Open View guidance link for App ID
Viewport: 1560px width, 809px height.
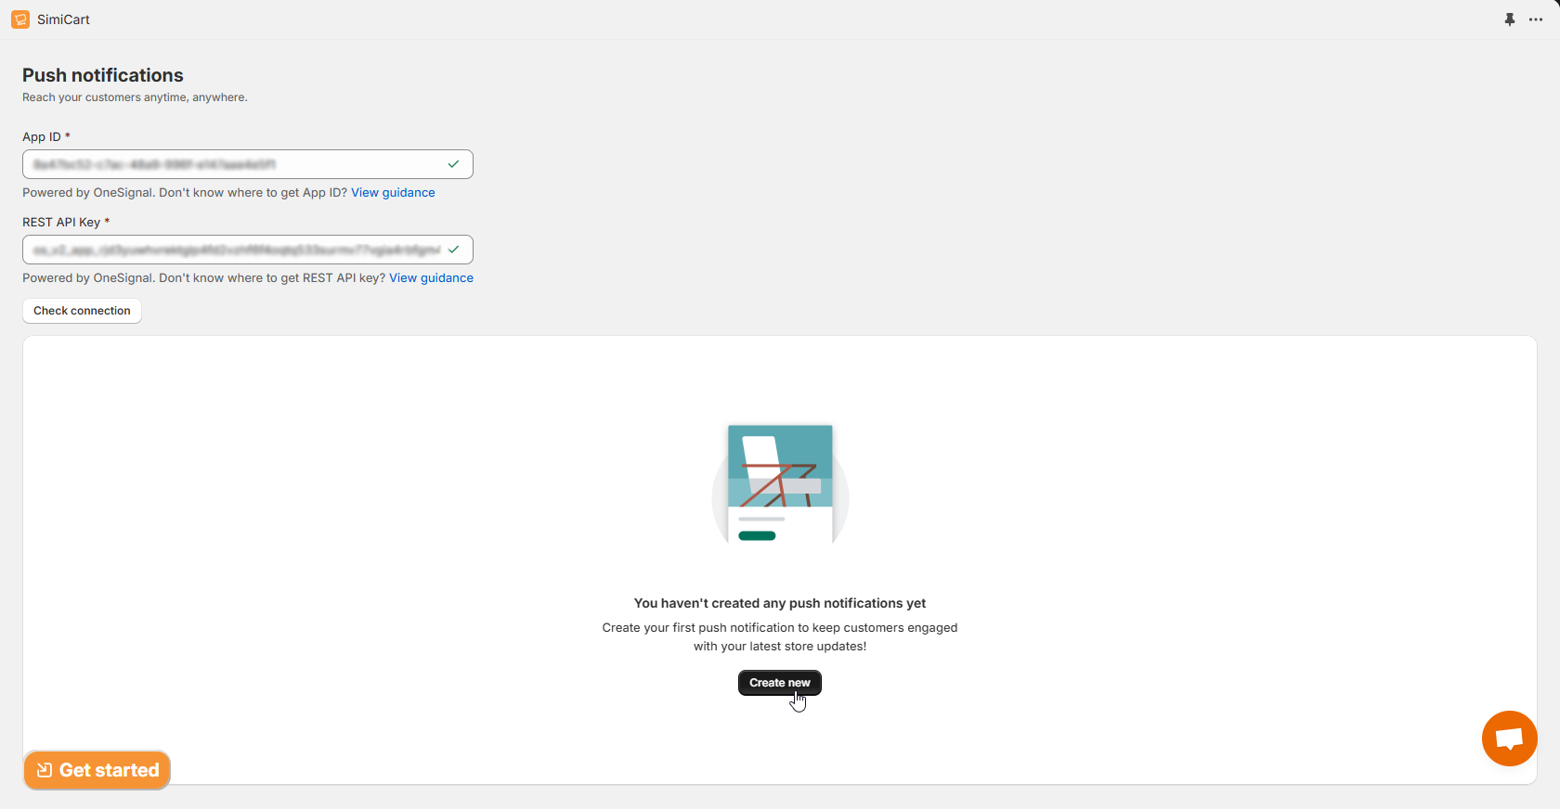[x=393, y=193]
